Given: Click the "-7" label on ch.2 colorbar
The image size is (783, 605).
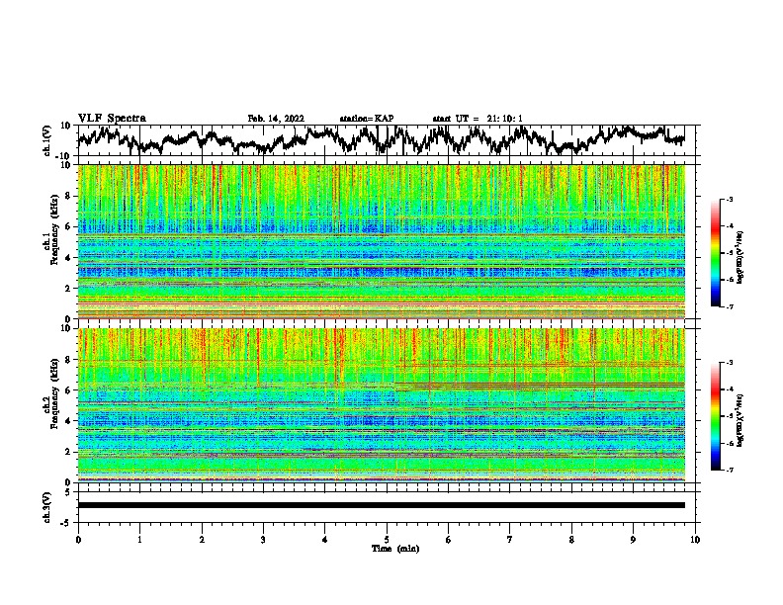Looking at the screenshot, I should [x=729, y=470].
